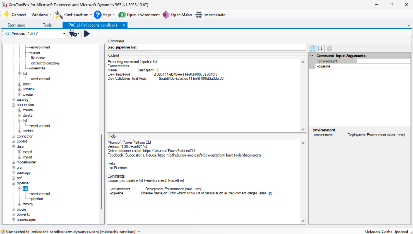The image size is (413, 234).
Task: Click the XrmToolBox app icon
Action: (4, 4)
